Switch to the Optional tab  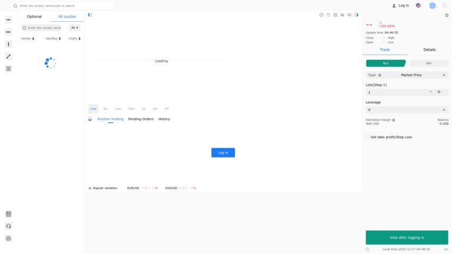pyautogui.click(x=34, y=16)
